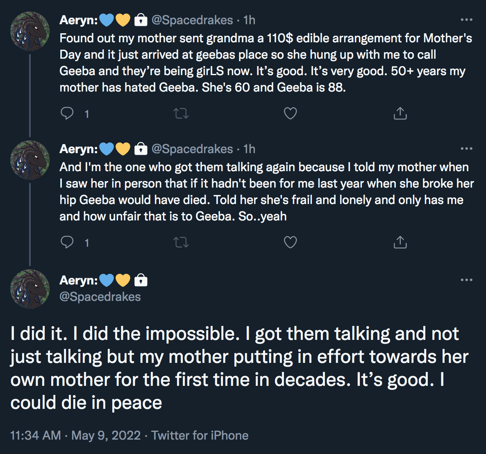Open Aeryn's avatar on the main tweet
Viewport: 486px width, 454px height.
30,289
